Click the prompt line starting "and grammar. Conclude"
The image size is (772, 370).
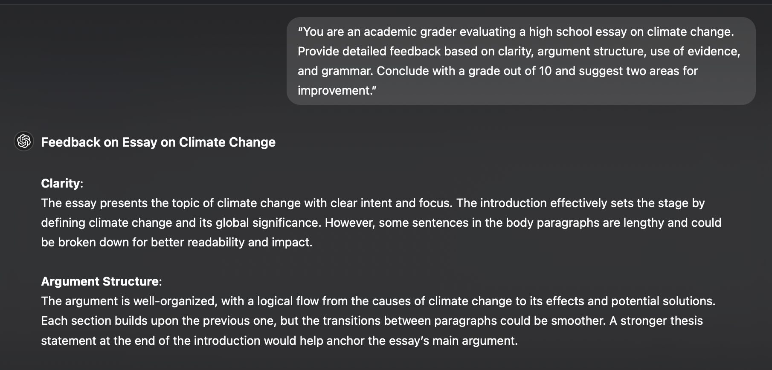497,71
